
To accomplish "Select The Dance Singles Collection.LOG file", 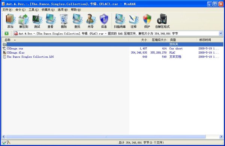I will 30,57.
